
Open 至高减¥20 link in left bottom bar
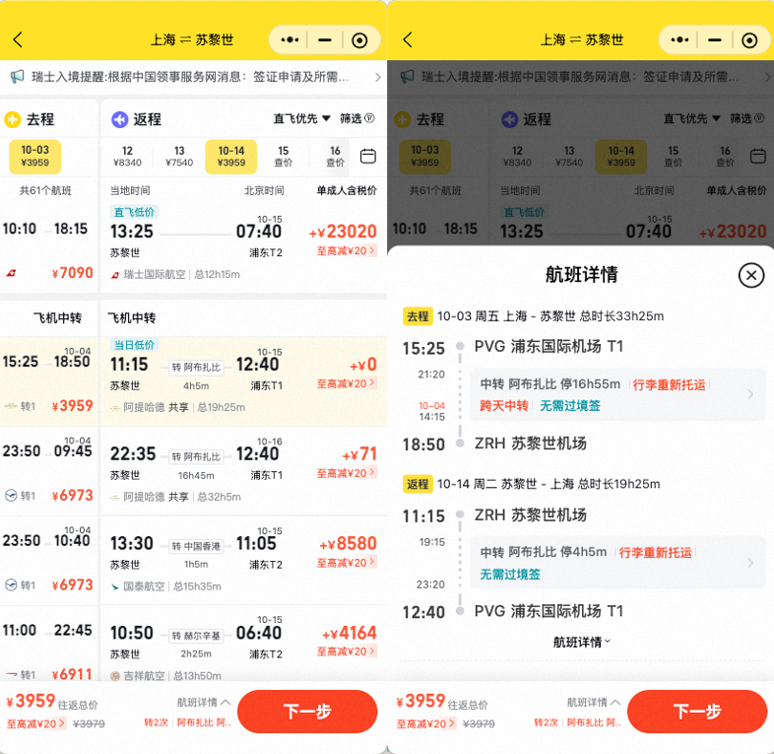click(36, 723)
